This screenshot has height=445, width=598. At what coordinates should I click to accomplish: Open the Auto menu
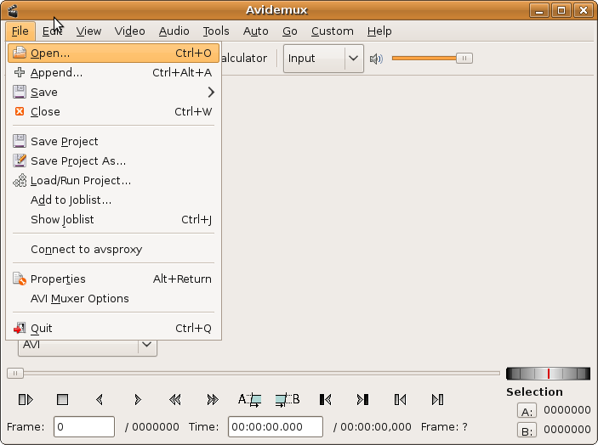255,31
